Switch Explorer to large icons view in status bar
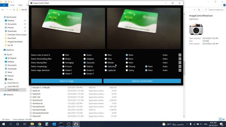This screenshot has width=226, height=127. pyautogui.click(x=224, y=119)
